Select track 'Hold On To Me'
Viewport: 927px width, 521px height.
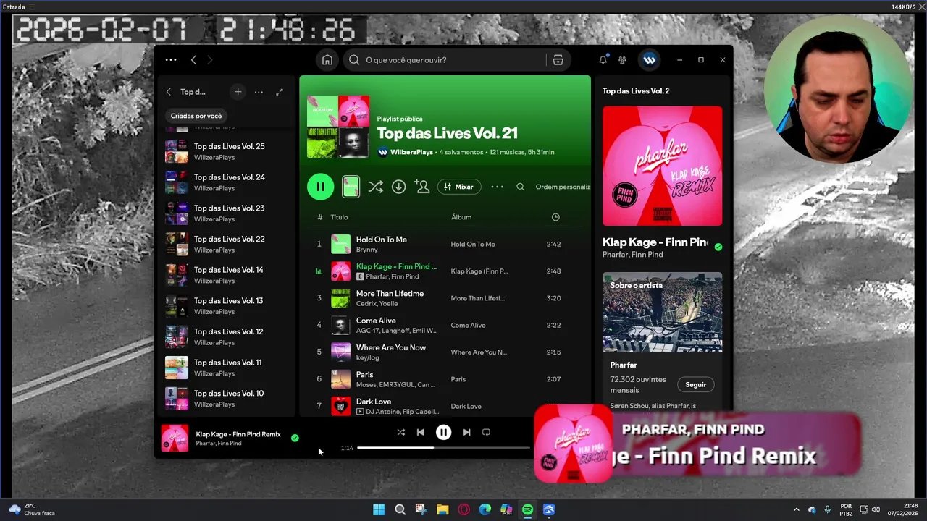pyautogui.click(x=445, y=244)
